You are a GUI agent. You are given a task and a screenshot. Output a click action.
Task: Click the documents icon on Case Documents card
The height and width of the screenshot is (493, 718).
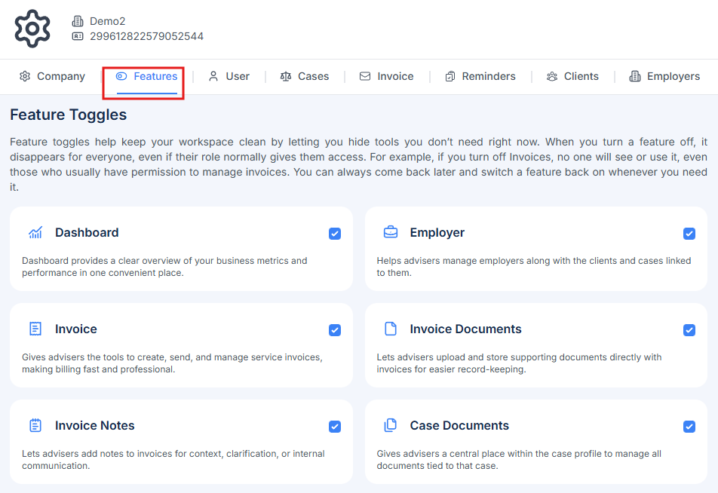(x=390, y=425)
